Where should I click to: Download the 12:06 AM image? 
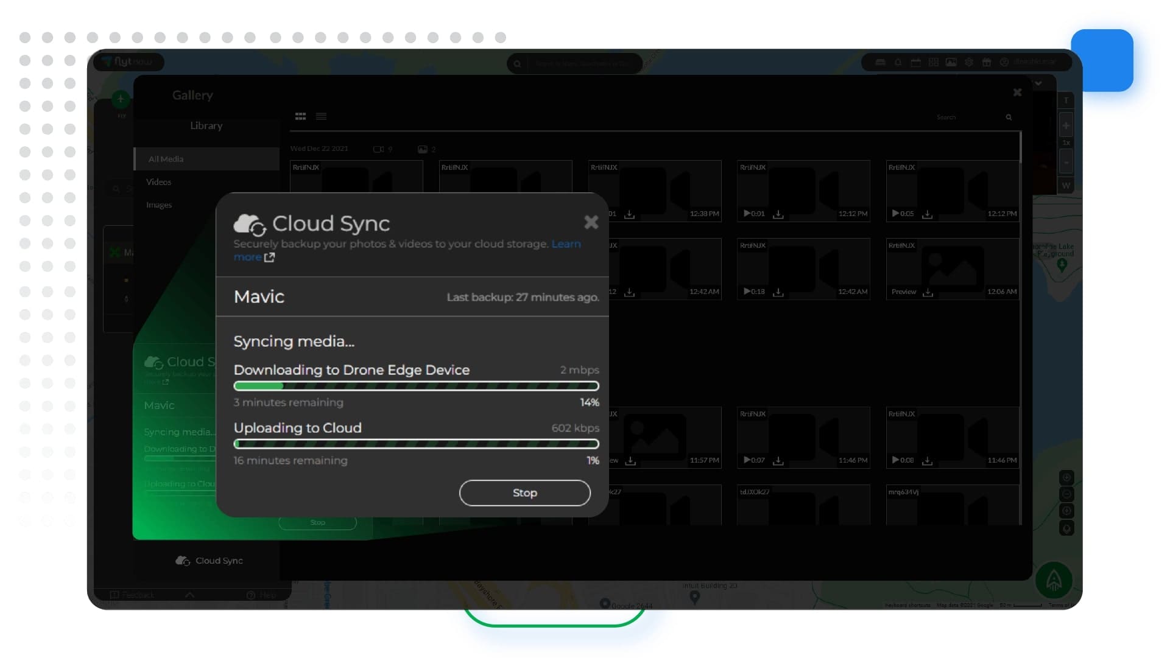click(928, 292)
